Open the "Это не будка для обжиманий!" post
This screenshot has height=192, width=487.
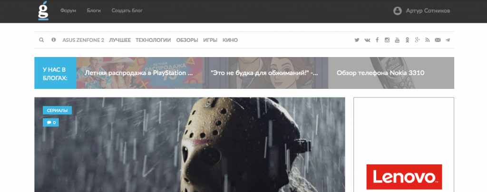click(x=265, y=73)
